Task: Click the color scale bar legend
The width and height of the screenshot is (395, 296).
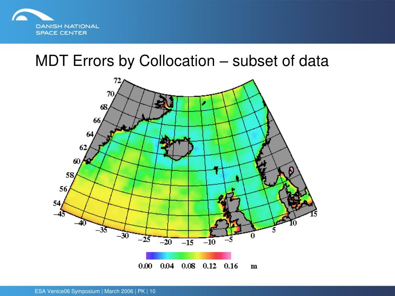Action: [x=188, y=256]
